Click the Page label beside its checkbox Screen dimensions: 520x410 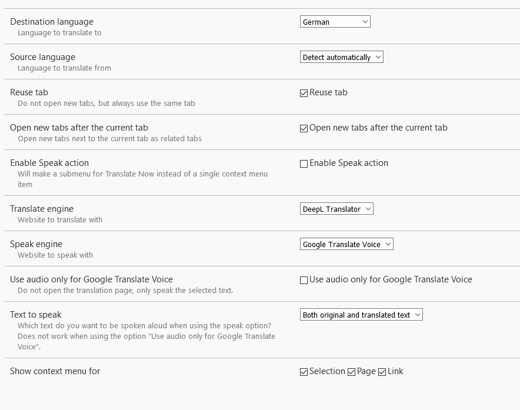tap(366, 372)
